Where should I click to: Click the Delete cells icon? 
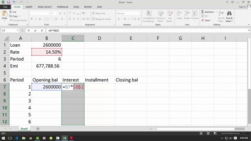click(187, 13)
